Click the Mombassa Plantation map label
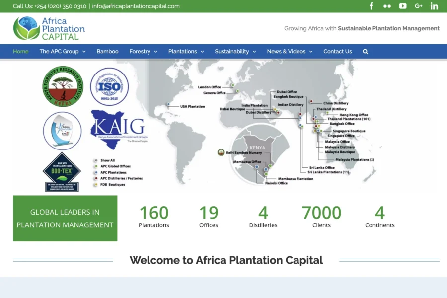The height and width of the screenshot is (298, 447). [296, 179]
